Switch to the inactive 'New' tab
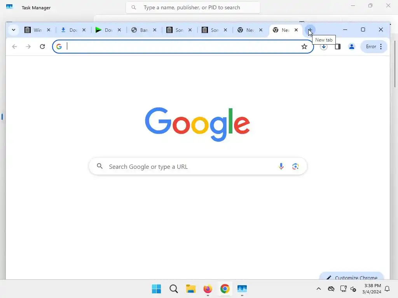This screenshot has width=398, height=298. click(246, 30)
